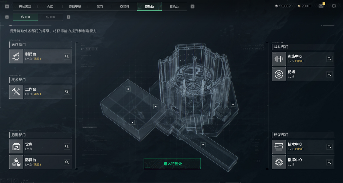Click the 指挥中心 chip icon
Image resolution: width=343 pixels, height=183 pixels.
coord(279,162)
